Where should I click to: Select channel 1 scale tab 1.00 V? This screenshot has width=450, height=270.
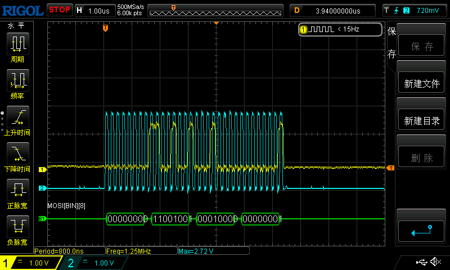[30, 263]
